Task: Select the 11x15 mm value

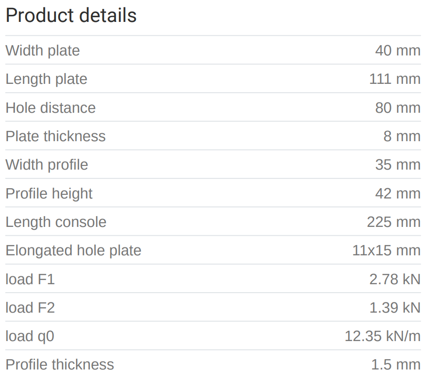Action: click(386, 250)
